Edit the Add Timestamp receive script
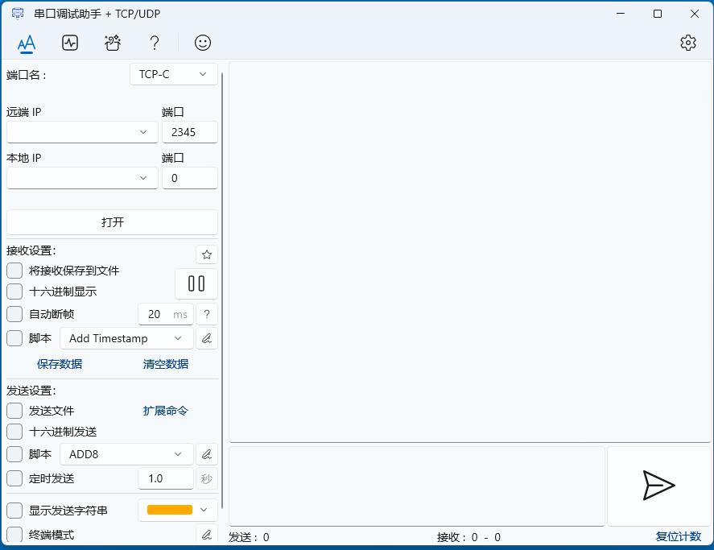The height and width of the screenshot is (550, 714). pos(207,338)
